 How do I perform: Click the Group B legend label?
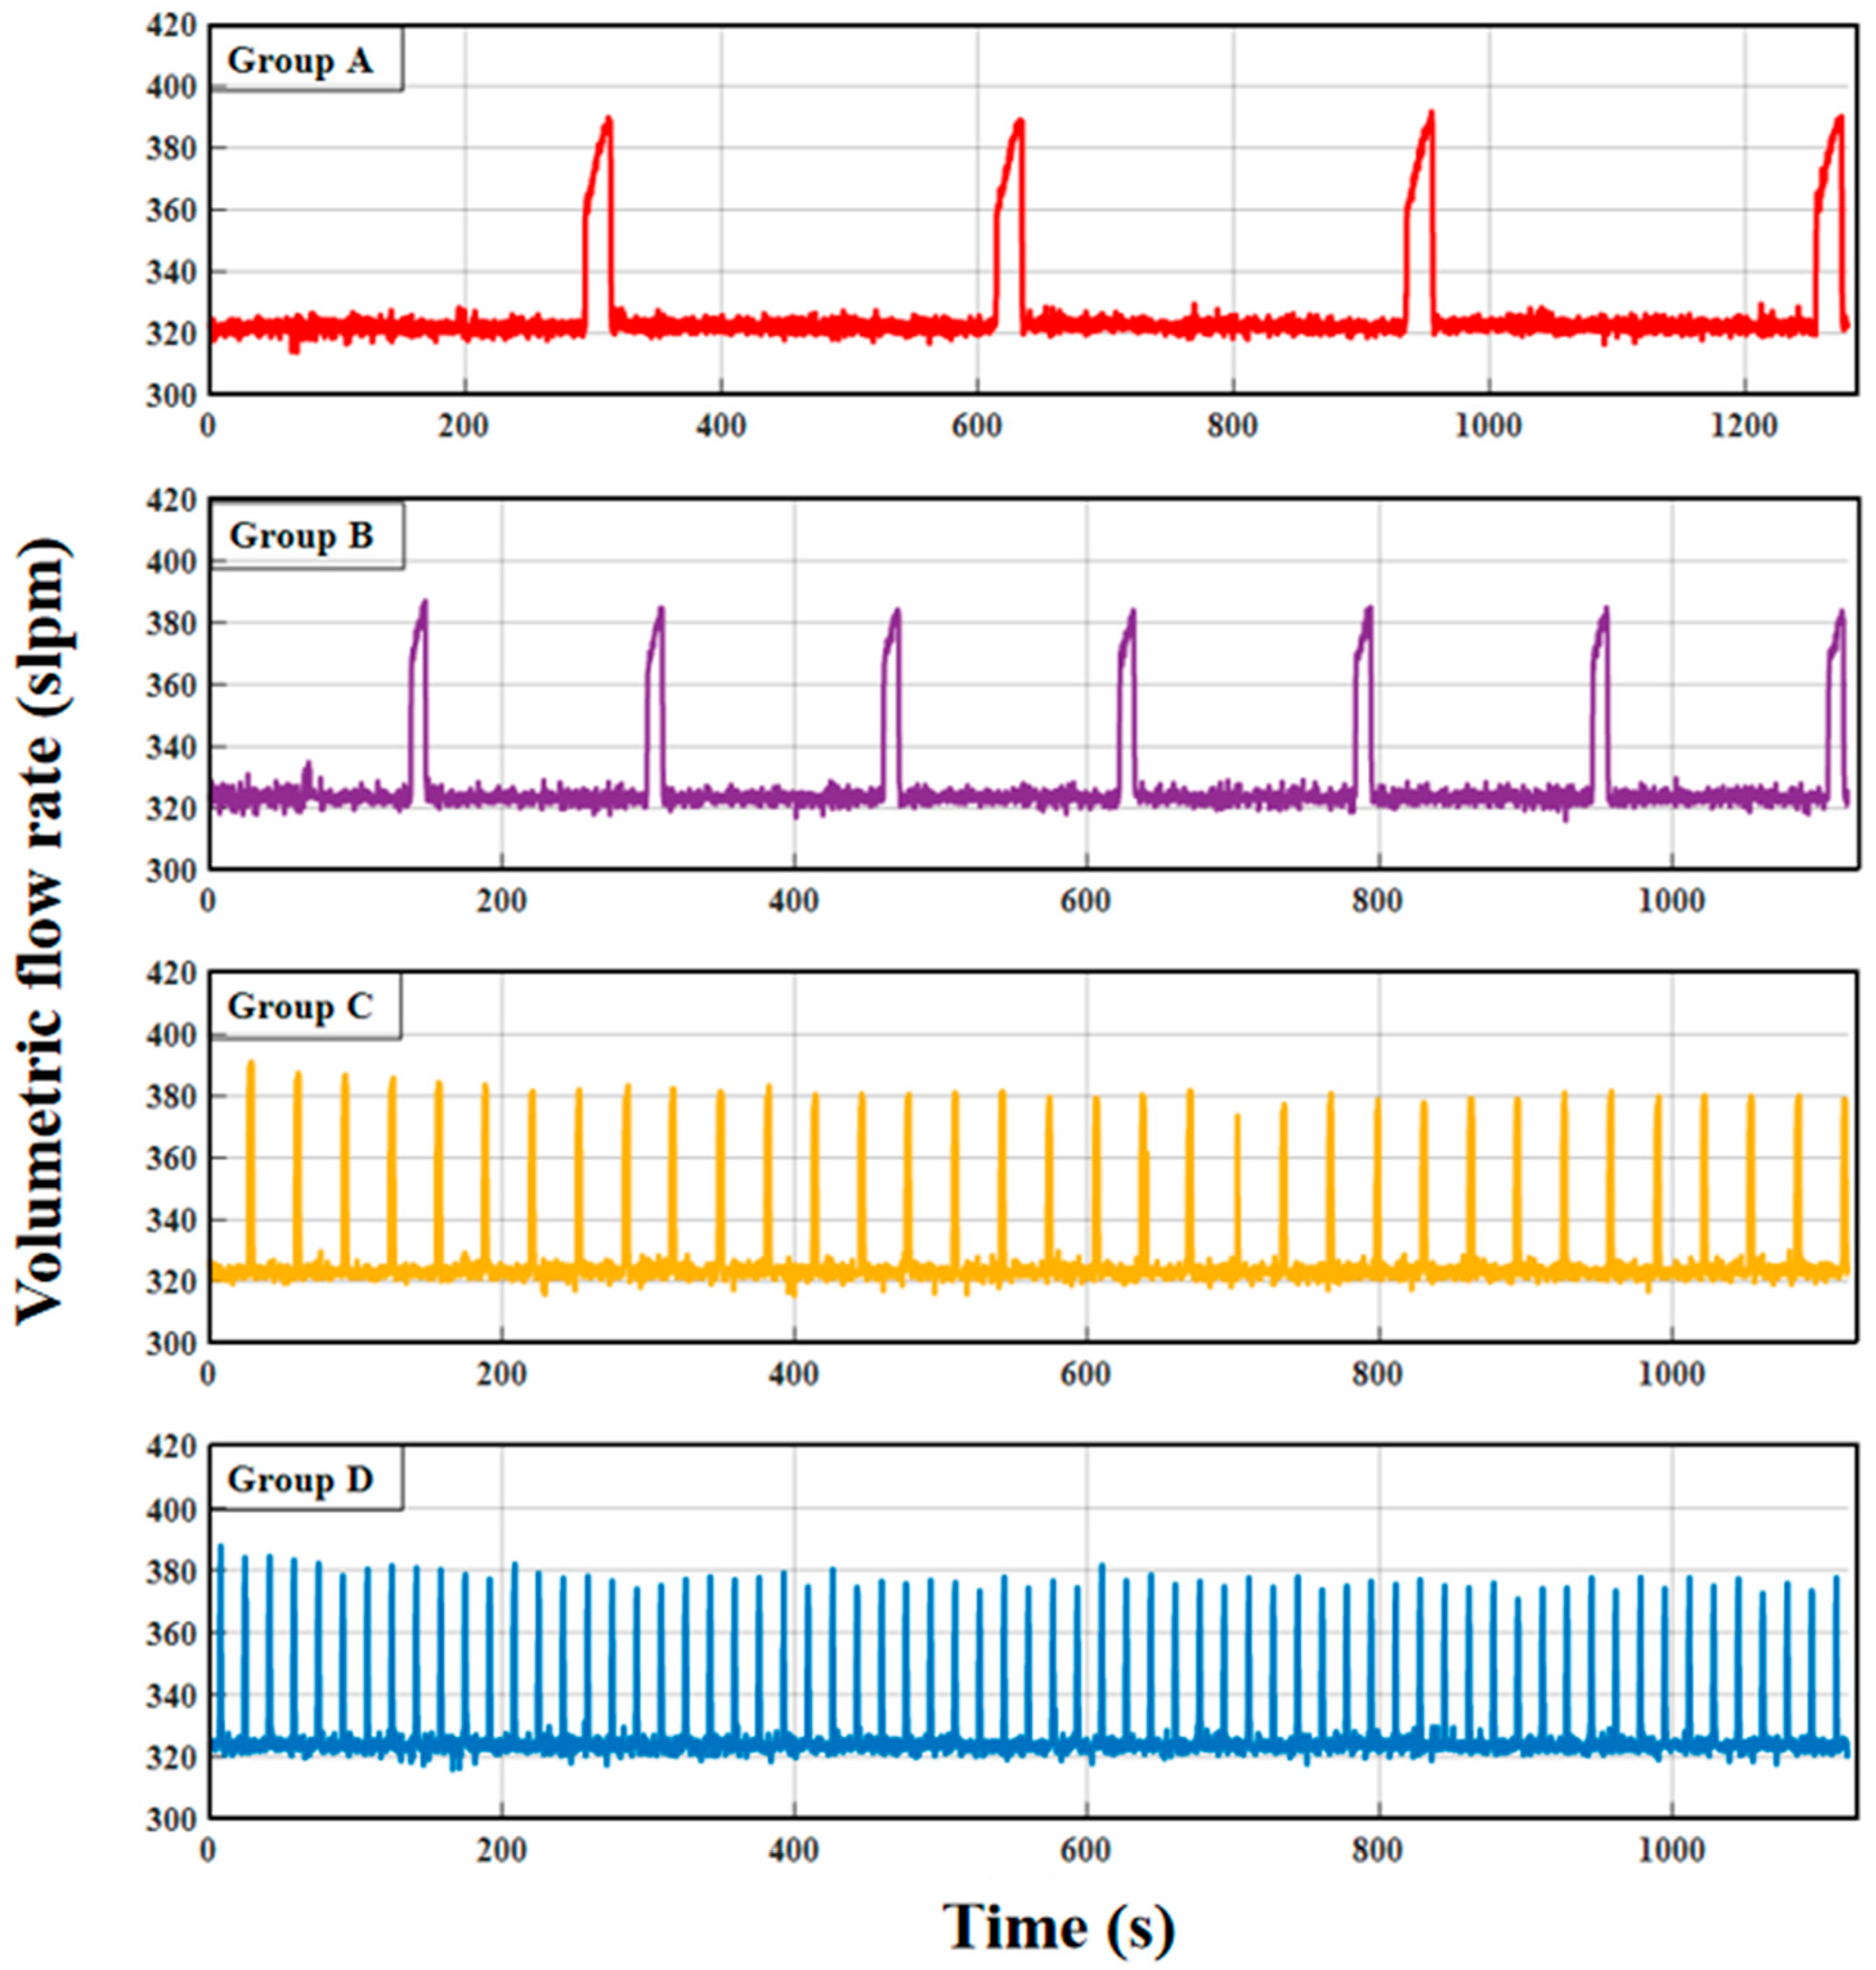tap(301, 537)
